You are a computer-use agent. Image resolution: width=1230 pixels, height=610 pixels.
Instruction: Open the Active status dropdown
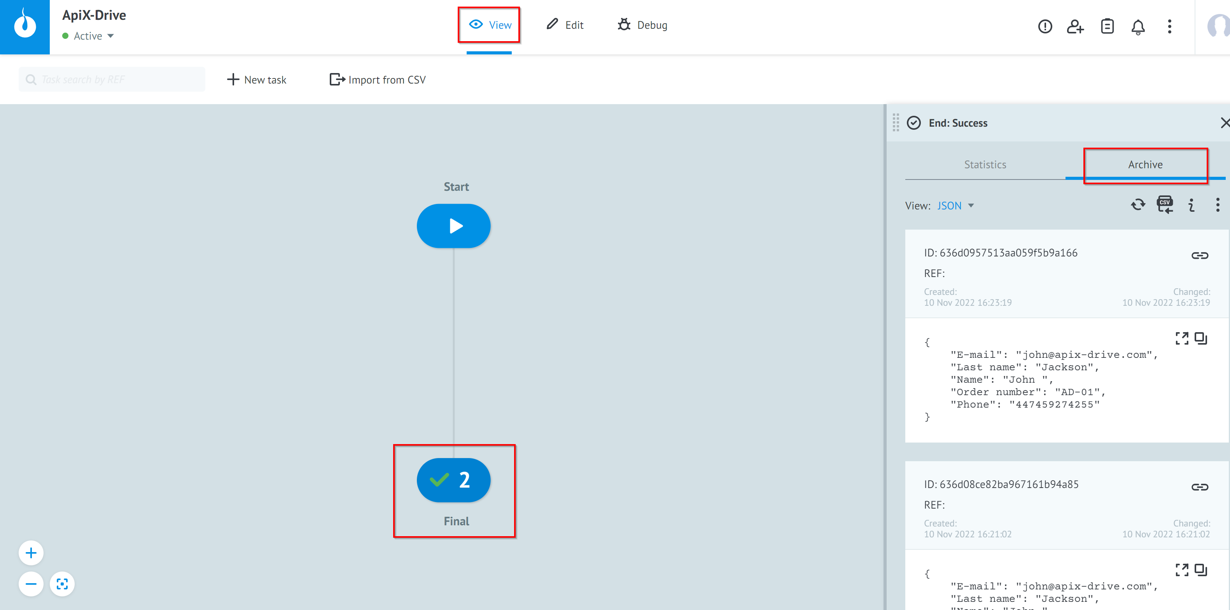tap(88, 36)
